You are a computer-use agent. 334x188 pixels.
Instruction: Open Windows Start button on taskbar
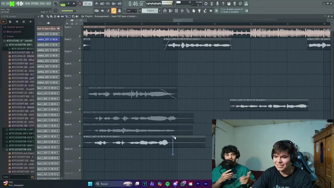coord(90,184)
